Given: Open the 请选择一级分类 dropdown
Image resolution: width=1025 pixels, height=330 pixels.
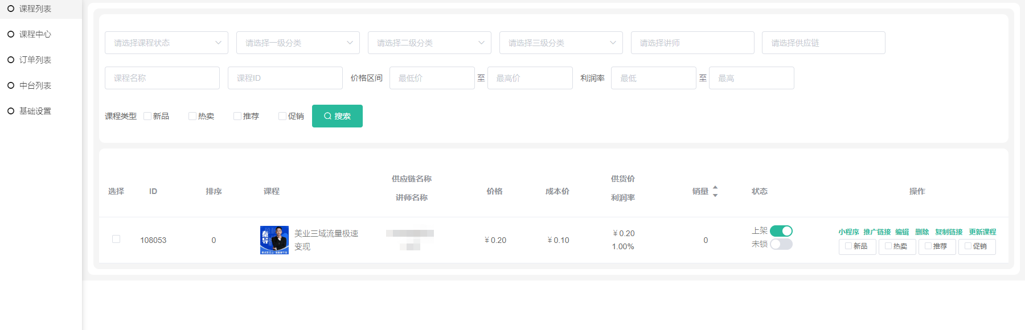Looking at the screenshot, I should [298, 43].
